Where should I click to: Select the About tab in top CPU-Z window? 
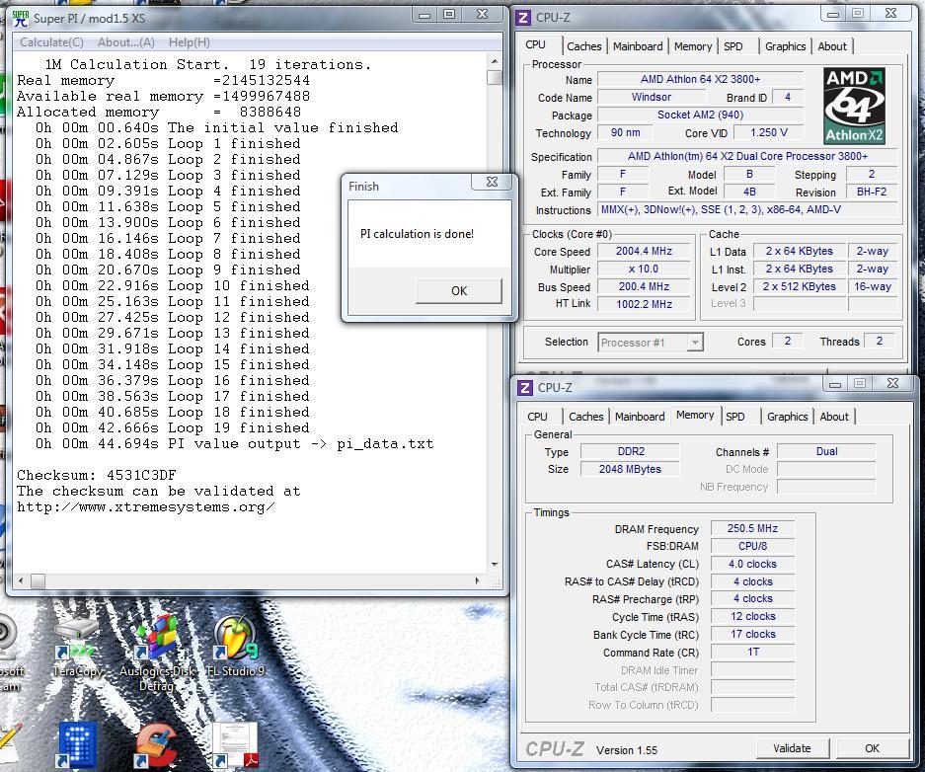[x=832, y=46]
